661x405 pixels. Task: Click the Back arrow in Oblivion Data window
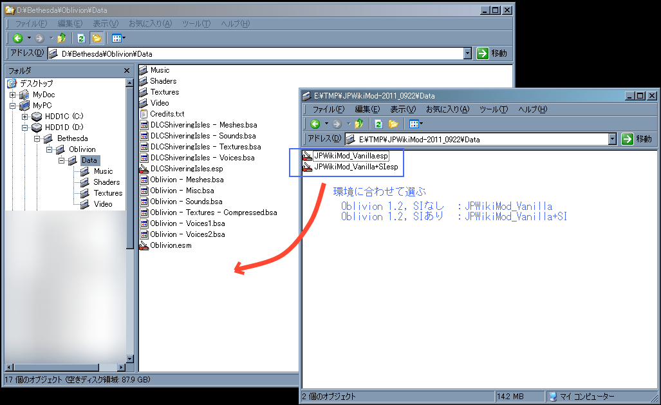17,38
